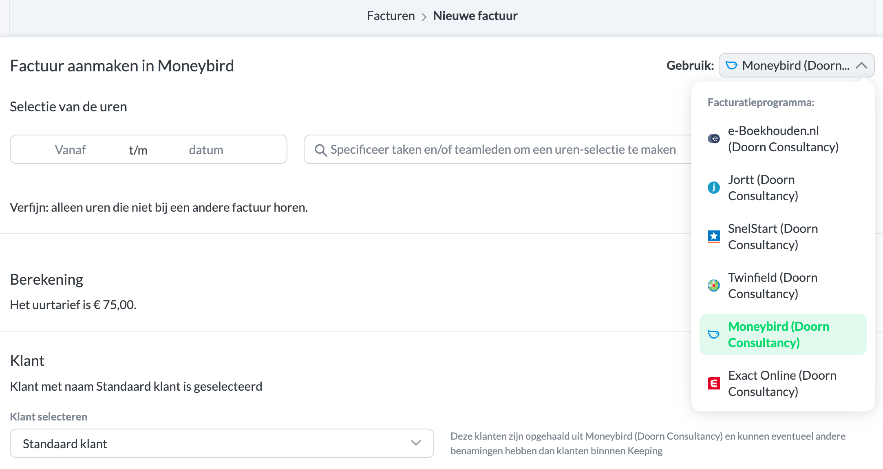This screenshot has width=883, height=469.
Task: Go to Facturen breadcrumb link
Action: point(391,16)
